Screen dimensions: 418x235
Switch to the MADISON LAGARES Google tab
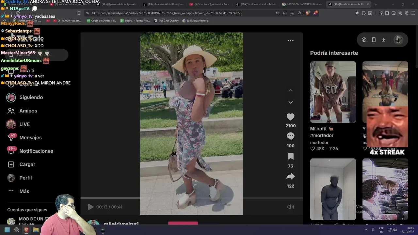[302, 4]
